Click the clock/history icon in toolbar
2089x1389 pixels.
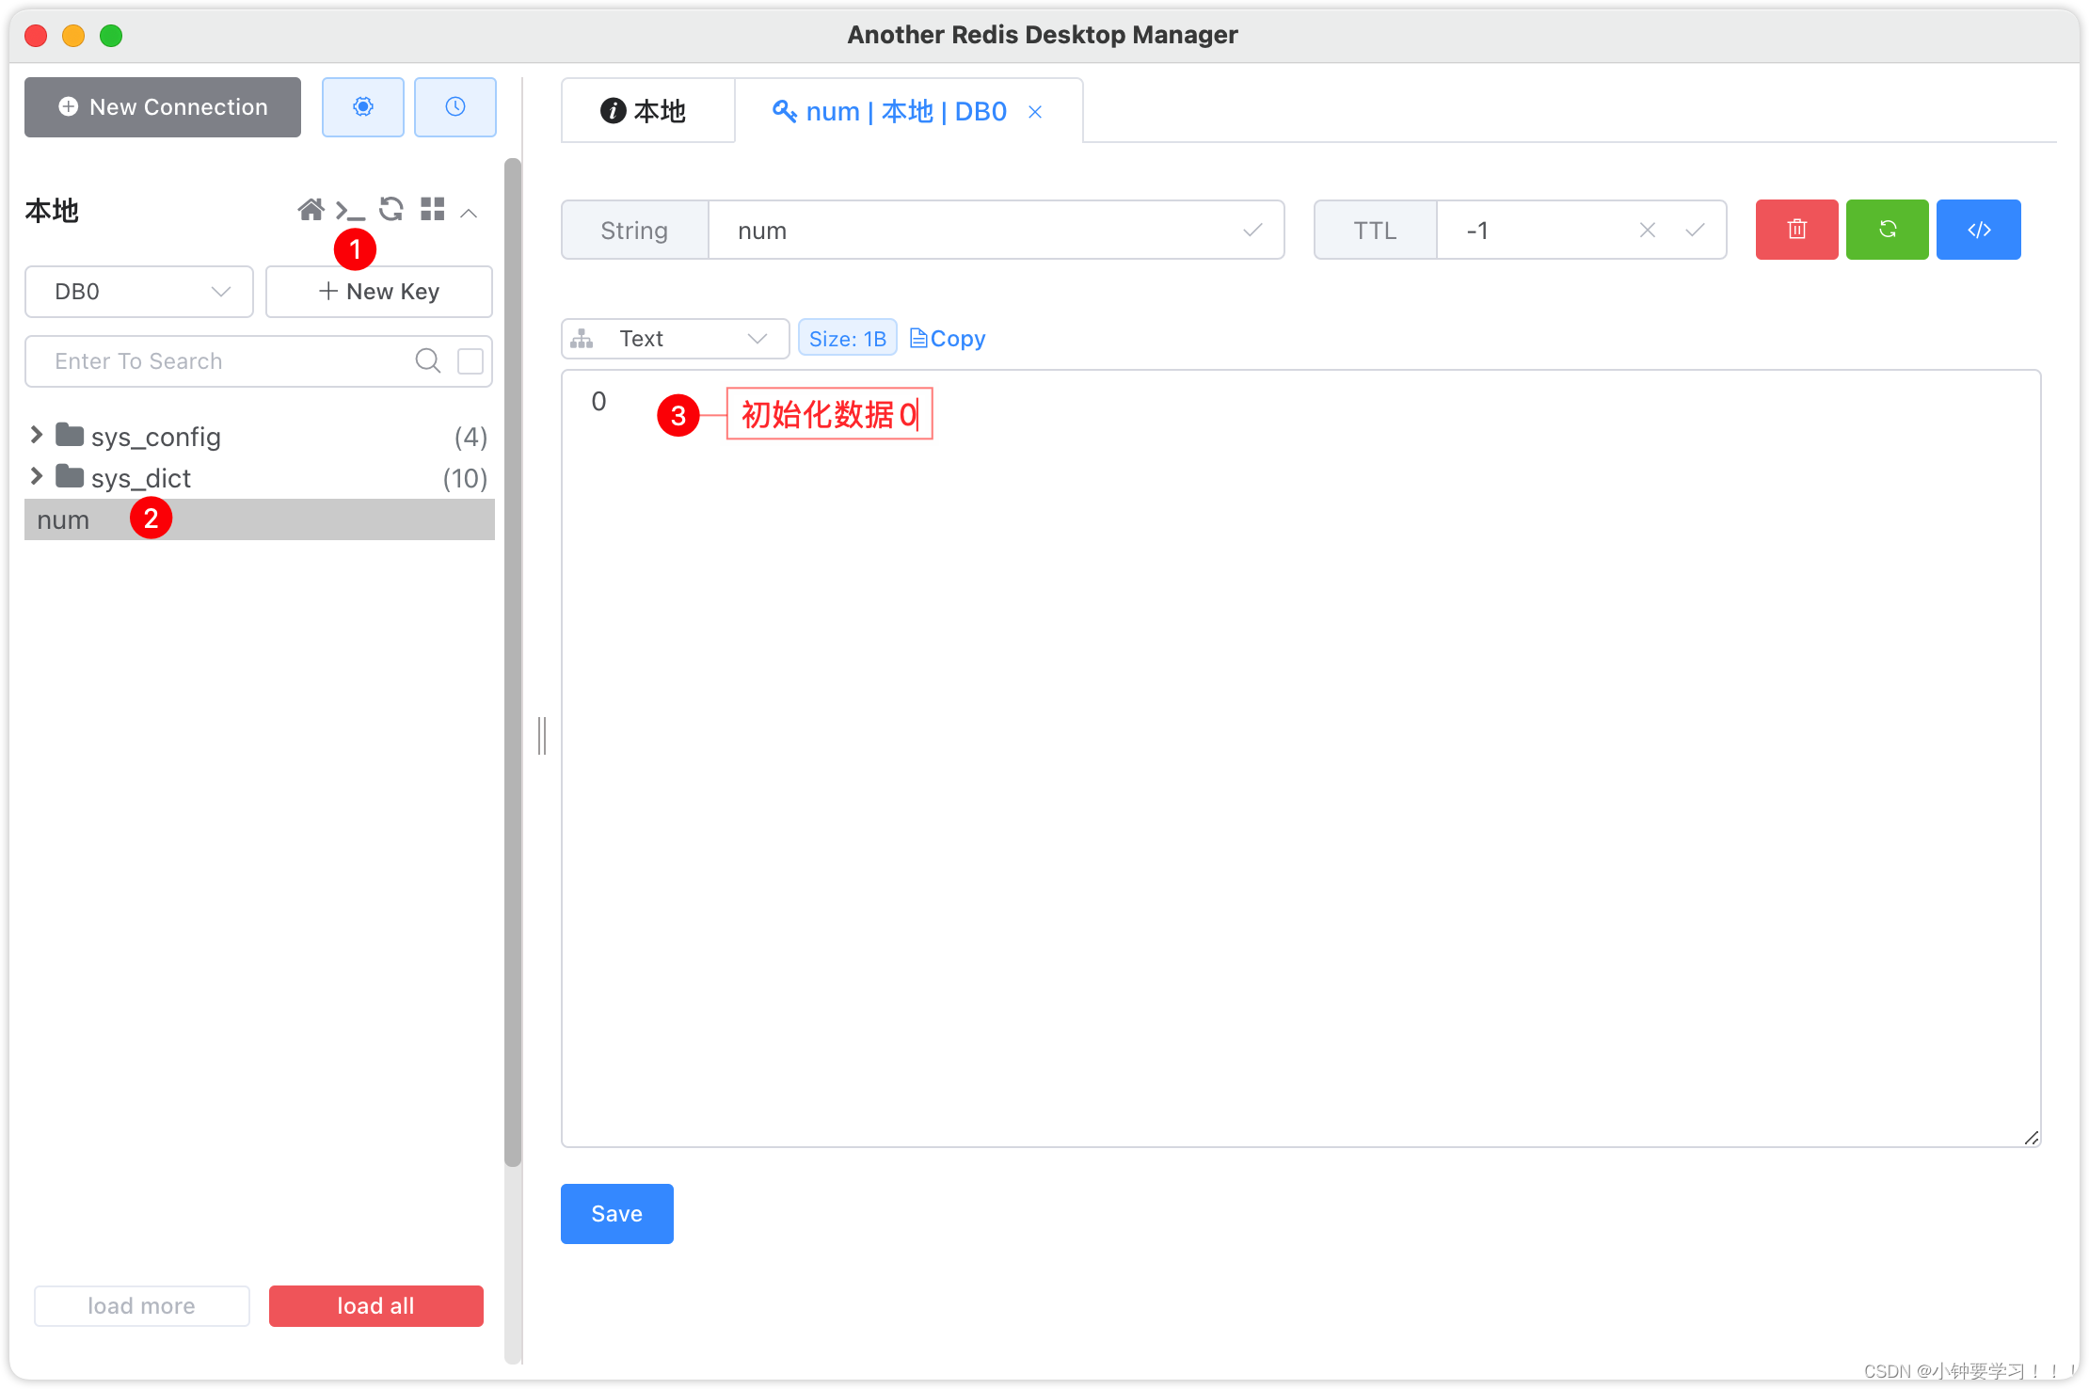453,107
